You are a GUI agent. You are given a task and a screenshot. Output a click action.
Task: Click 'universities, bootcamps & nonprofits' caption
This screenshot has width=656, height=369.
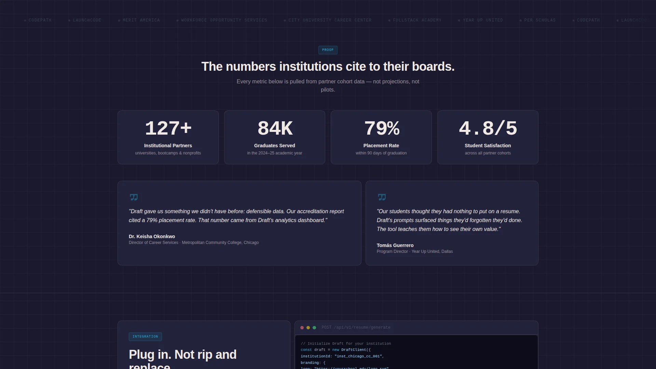(x=168, y=153)
